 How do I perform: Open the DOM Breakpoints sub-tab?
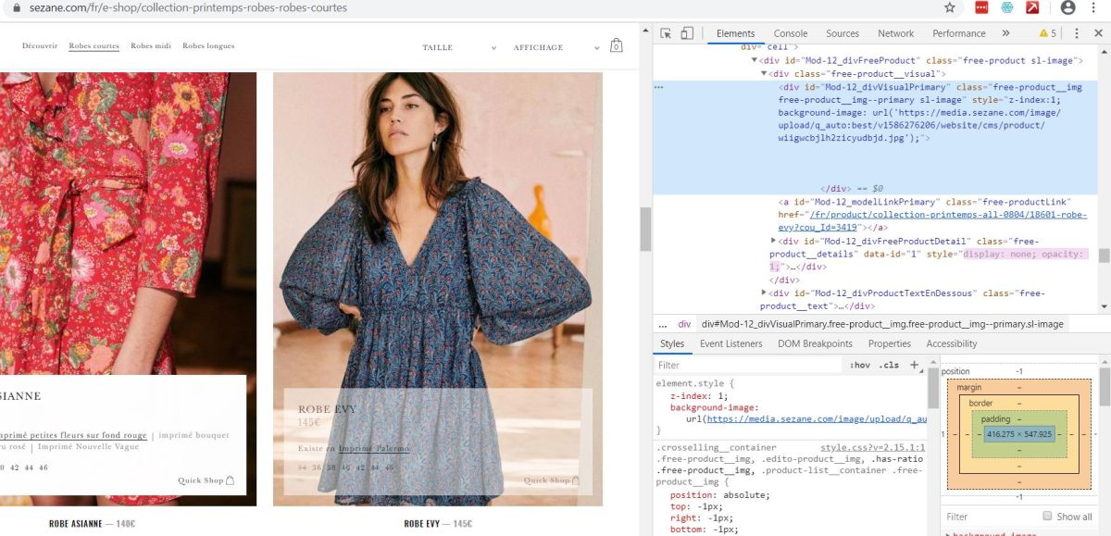coord(815,343)
